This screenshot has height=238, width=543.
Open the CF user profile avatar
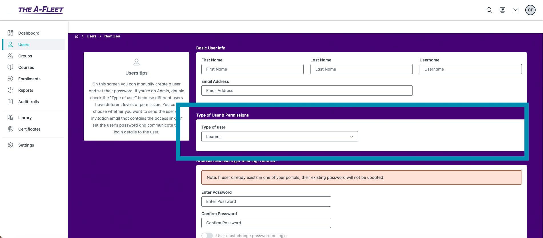coord(530,10)
